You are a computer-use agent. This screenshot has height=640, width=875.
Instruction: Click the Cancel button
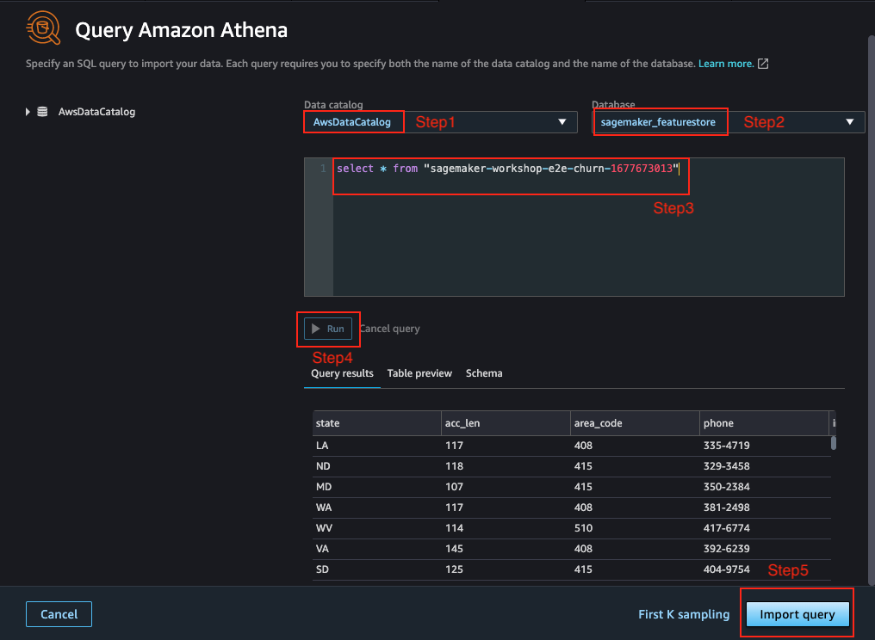coord(59,614)
